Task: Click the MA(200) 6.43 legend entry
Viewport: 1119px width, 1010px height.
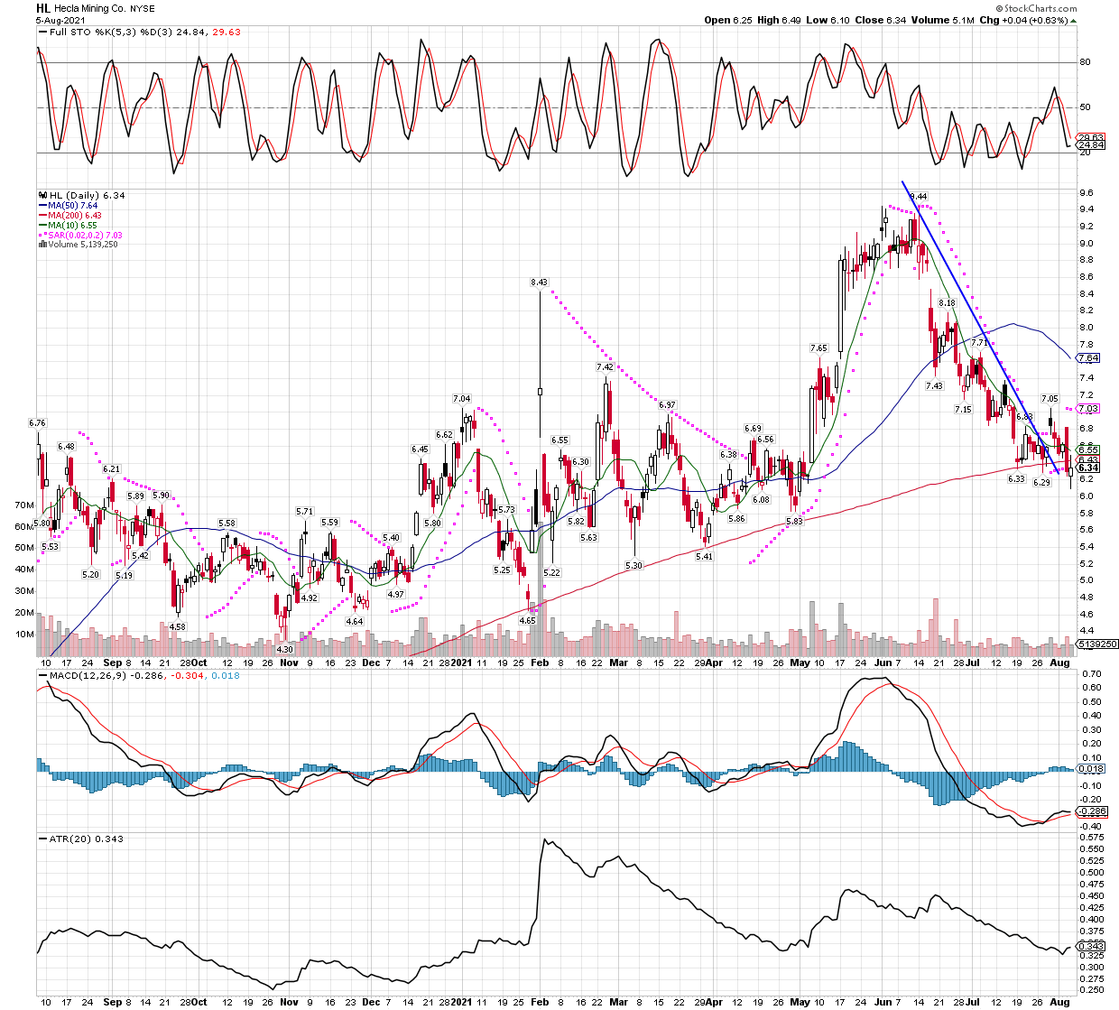Action: [x=75, y=216]
